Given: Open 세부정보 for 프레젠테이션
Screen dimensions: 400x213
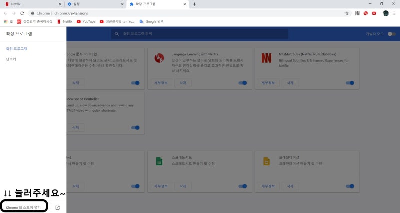Looking at the screenshot, I should (x=268, y=186).
